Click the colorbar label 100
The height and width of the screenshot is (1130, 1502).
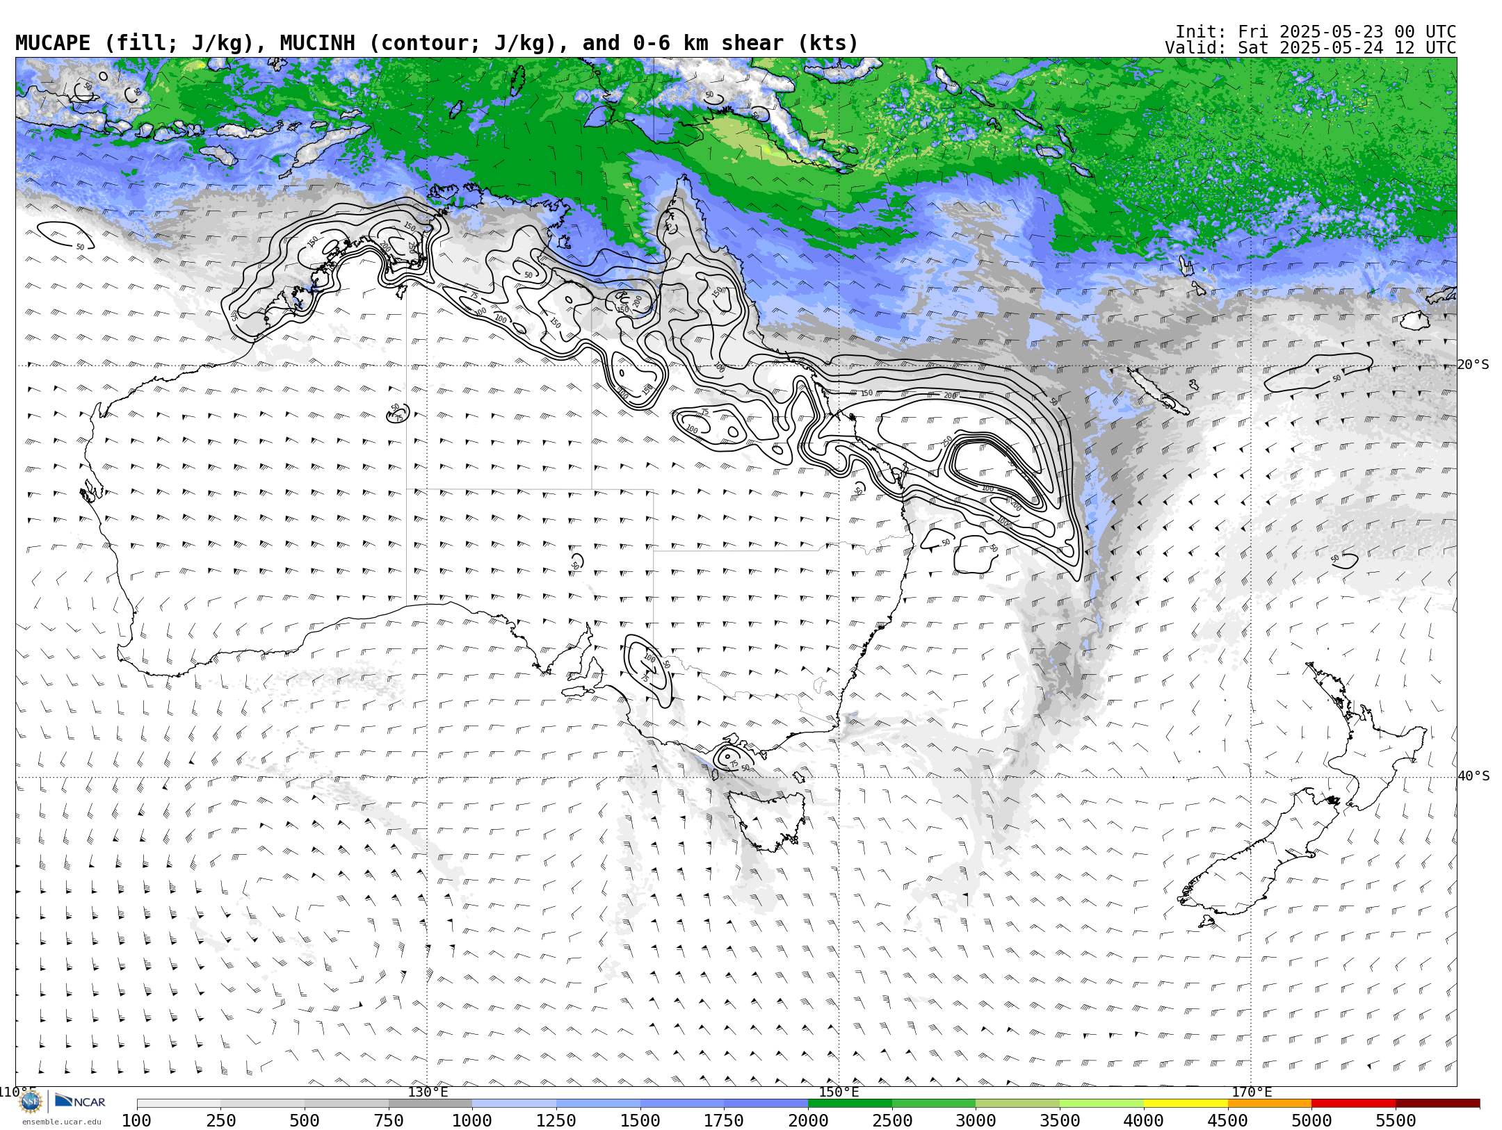tap(136, 1121)
